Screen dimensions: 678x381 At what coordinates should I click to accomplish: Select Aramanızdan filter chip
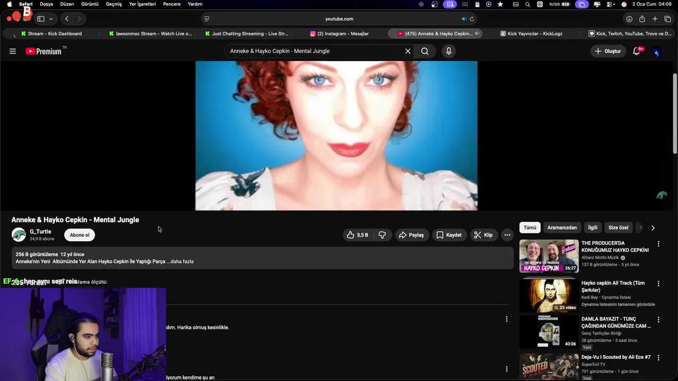coord(561,228)
